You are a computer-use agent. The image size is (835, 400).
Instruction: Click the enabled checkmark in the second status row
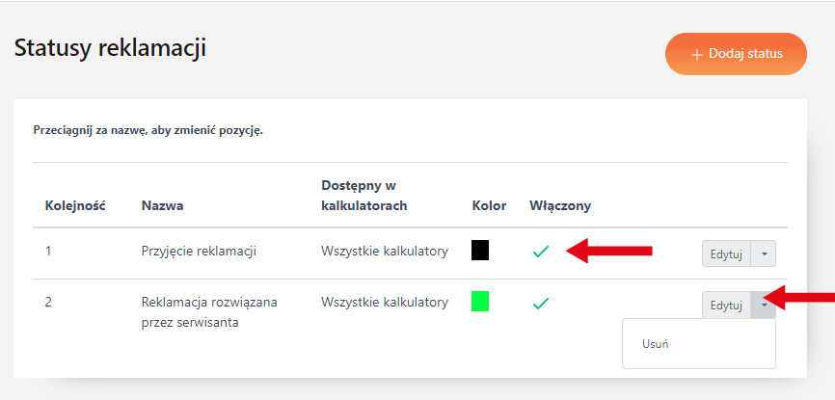540,304
